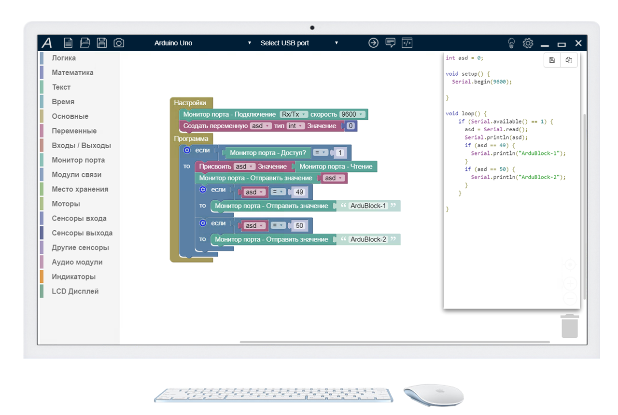Copy the generated code with the copy icon
Screen dimensions: 618x415
(x=568, y=60)
